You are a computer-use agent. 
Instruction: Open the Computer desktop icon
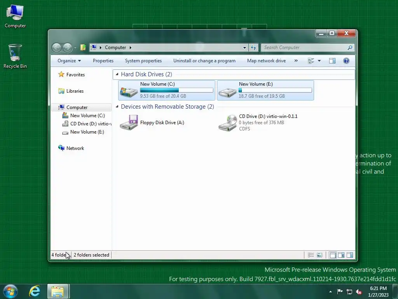pos(15,16)
